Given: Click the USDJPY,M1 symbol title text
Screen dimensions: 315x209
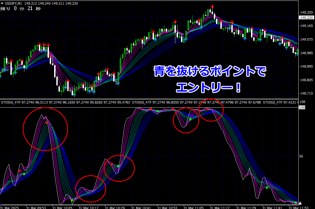Looking at the screenshot, I should click(13, 3).
